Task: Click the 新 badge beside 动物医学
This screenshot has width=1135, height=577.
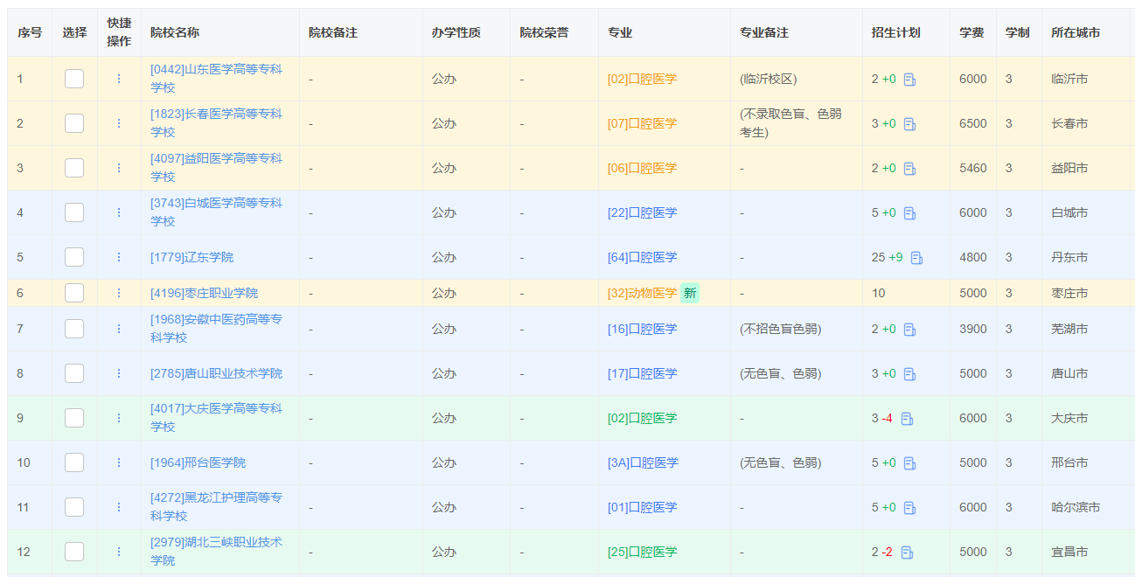Action: pyautogui.click(x=688, y=293)
